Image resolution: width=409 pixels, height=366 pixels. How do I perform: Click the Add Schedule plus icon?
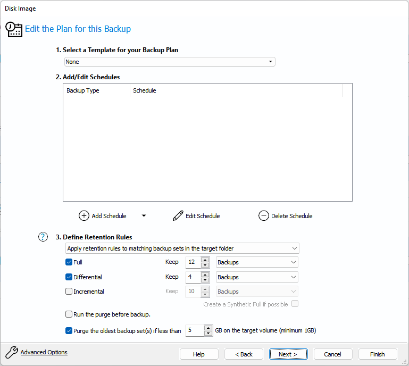click(x=84, y=216)
